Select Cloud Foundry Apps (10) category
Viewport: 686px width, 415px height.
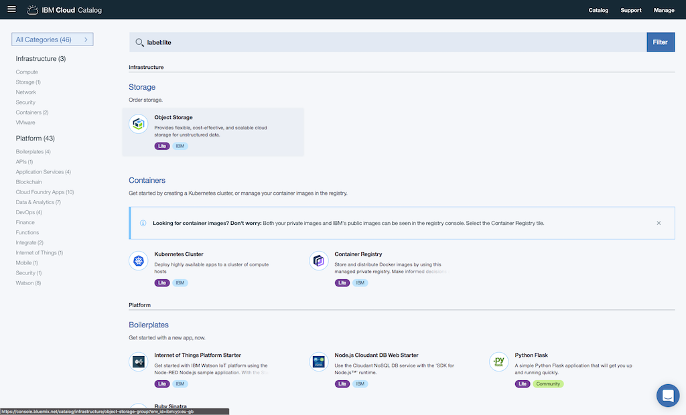pyautogui.click(x=45, y=192)
